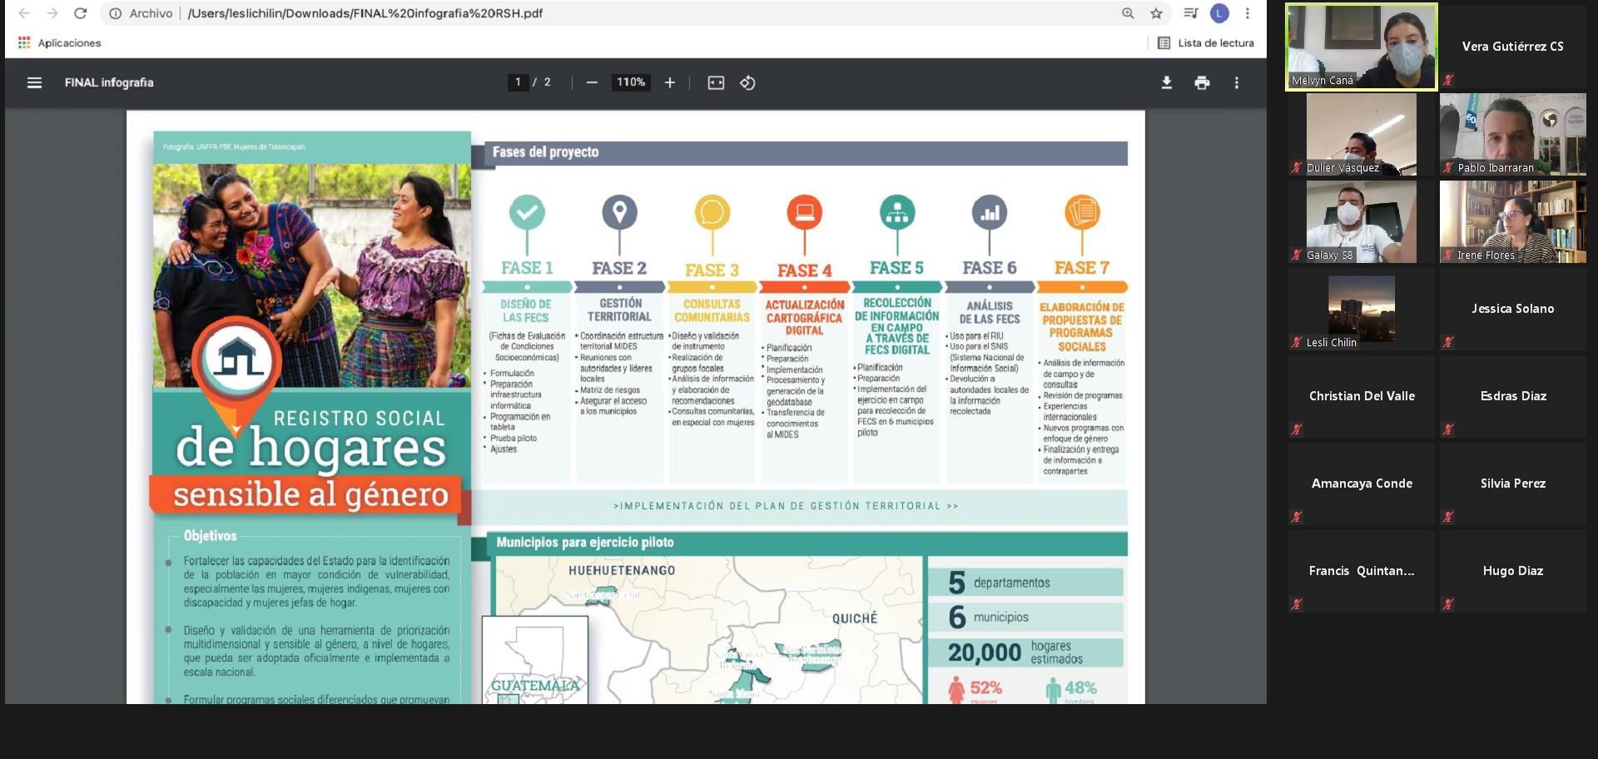The image size is (1598, 759).
Task: Rotate the PDF counterclockwise
Action: pos(747,82)
